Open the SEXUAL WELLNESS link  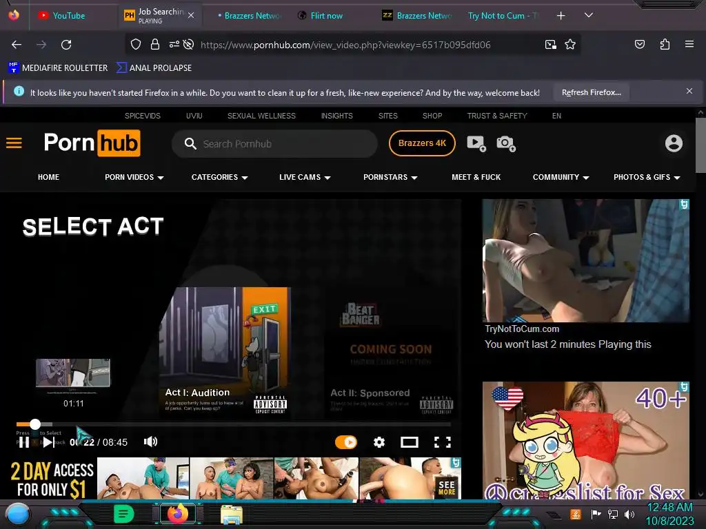[x=261, y=116]
